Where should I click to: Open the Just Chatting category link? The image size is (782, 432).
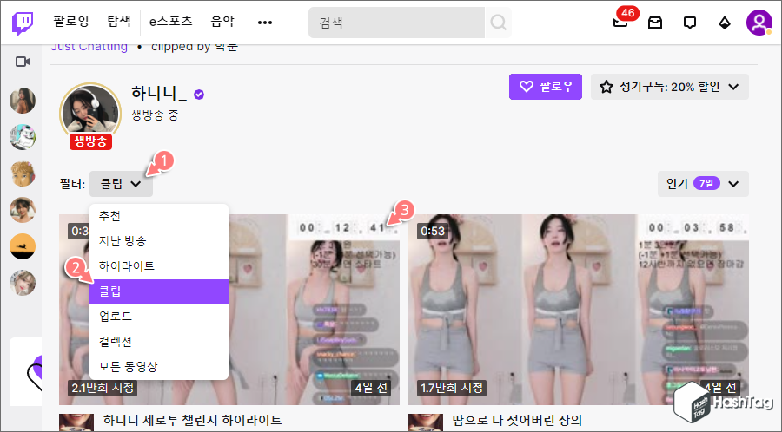pyautogui.click(x=89, y=48)
